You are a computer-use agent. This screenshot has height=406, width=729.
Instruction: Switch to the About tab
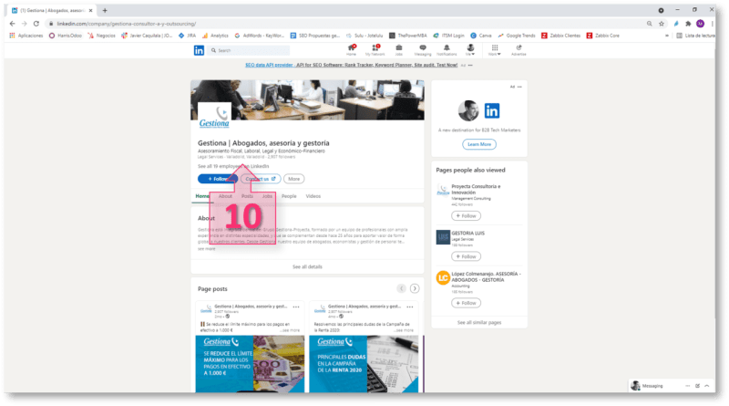pyautogui.click(x=225, y=196)
